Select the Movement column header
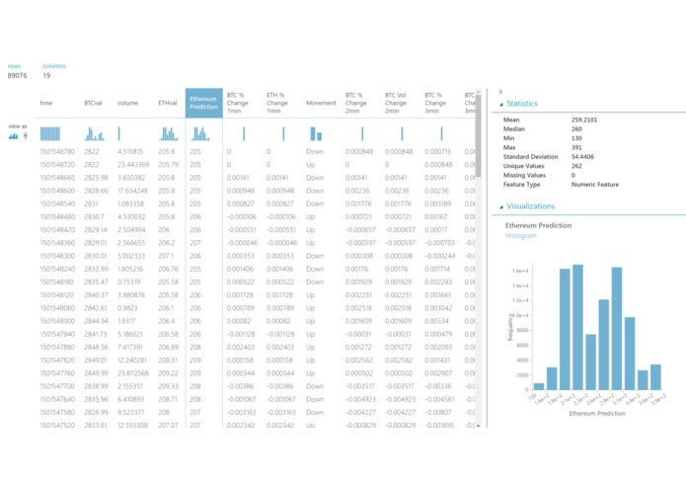686x488 pixels. 321,103
